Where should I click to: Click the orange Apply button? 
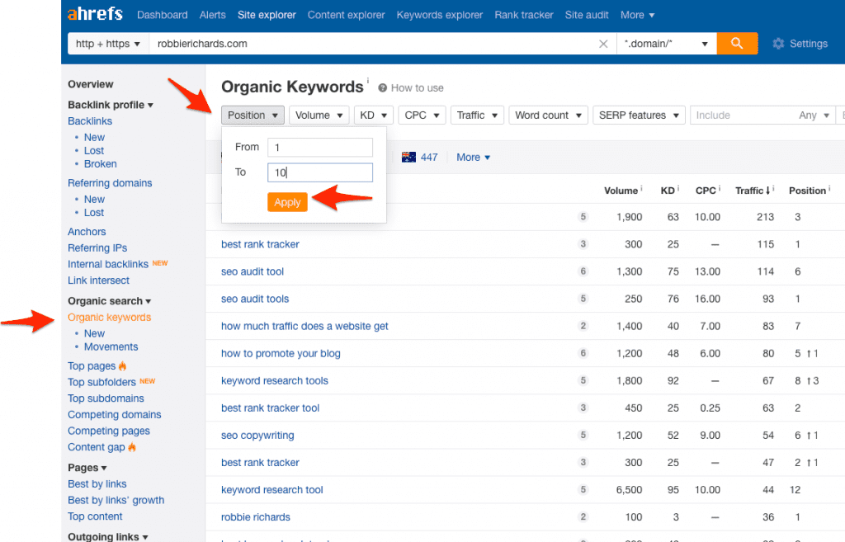pyautogui.click(x=287, y=202)
